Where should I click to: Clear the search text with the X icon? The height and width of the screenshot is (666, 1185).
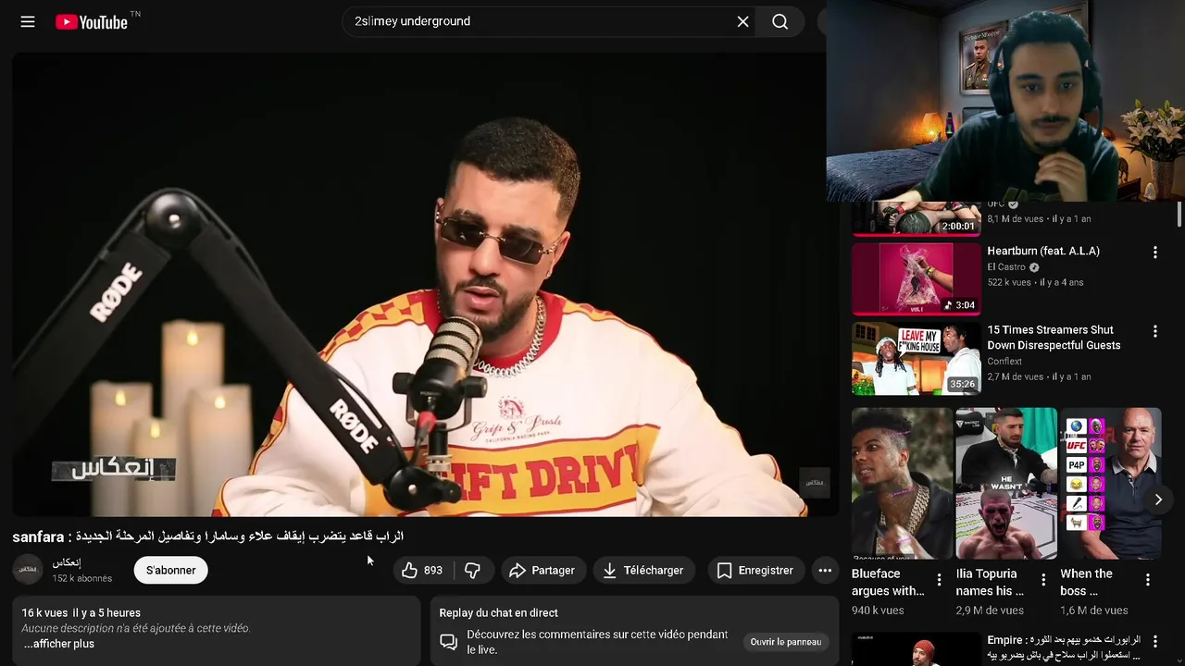pyautogui.click(x=742, y=21)
